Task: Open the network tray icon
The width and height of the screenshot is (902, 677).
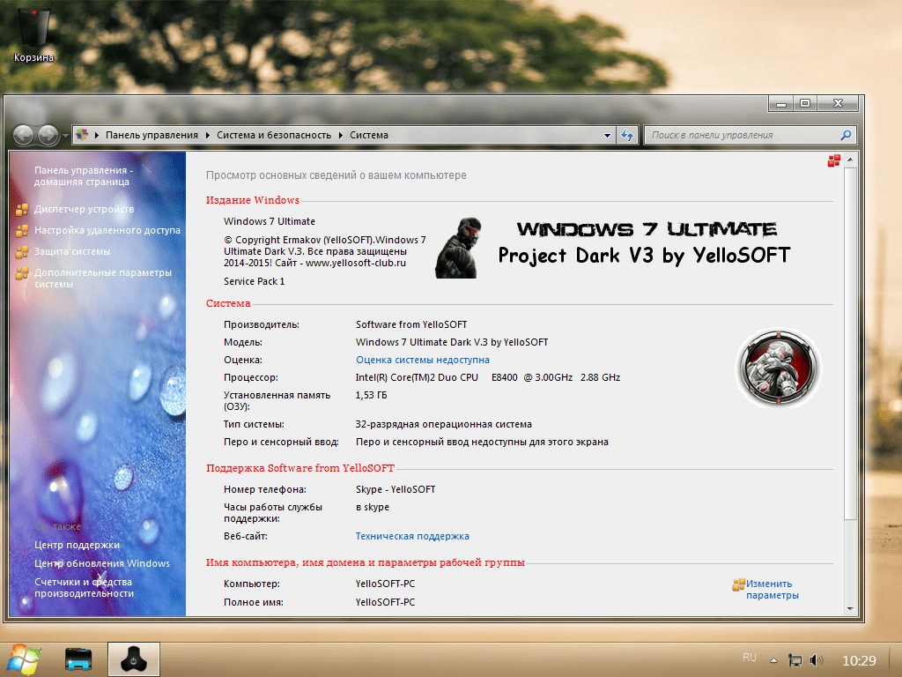Action: (x=795, y=660)
